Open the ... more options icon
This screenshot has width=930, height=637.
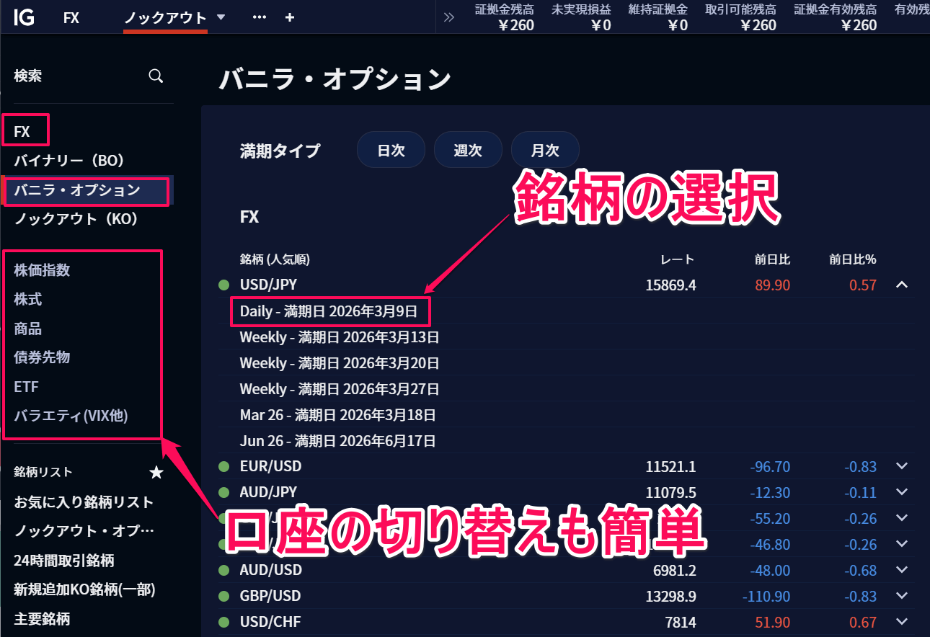(x=259, y=17)
